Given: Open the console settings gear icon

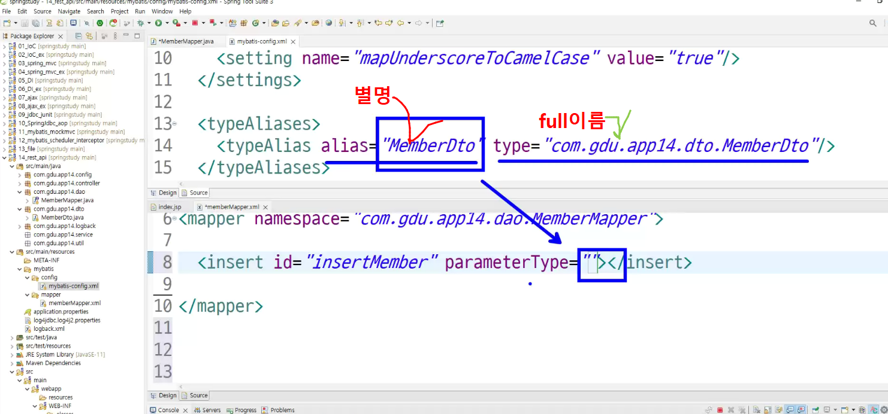Looking at the screenshot, I should (884, 410).
